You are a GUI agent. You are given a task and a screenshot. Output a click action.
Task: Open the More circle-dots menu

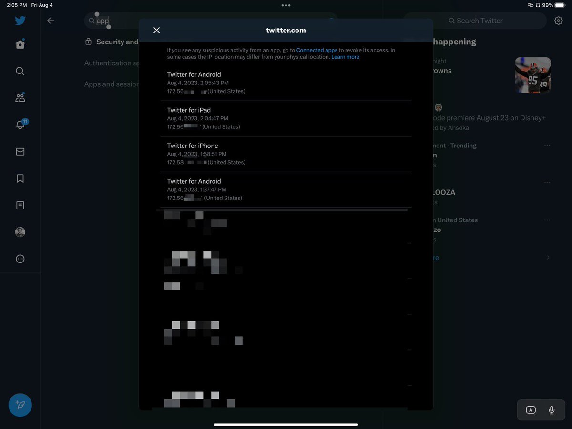point(20,259)
